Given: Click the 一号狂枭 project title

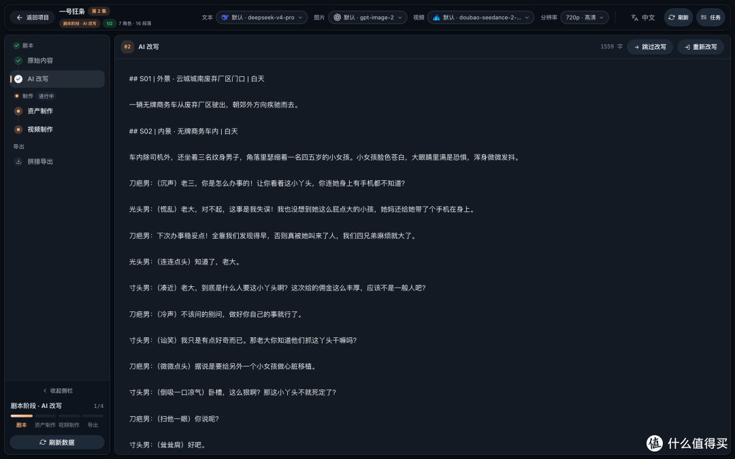Looking at the screenshot, I should [72, 12].
